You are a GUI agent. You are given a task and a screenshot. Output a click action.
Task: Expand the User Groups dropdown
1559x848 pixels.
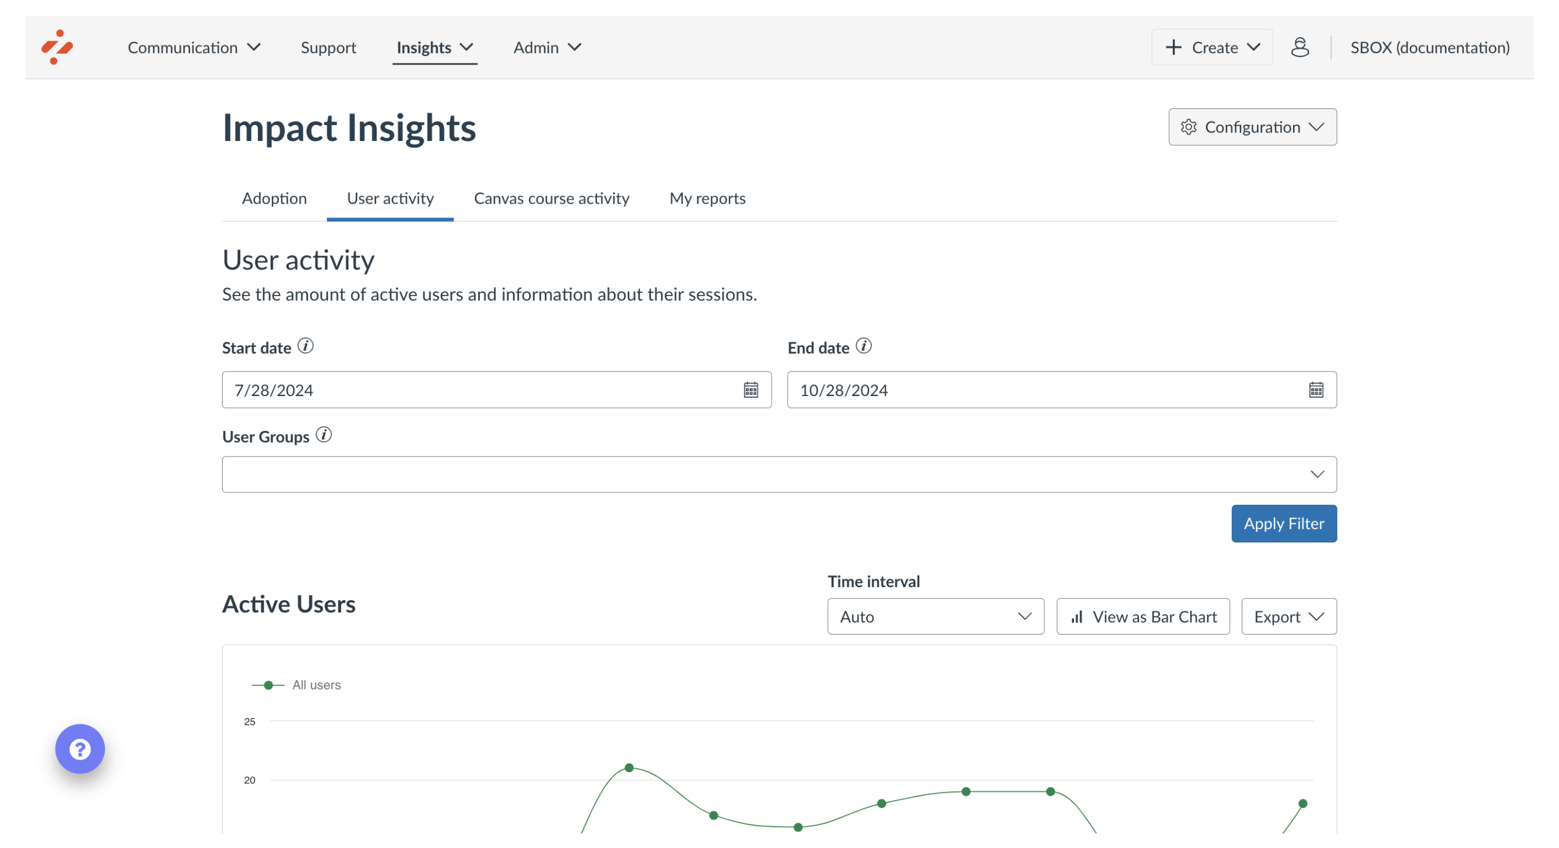point(1316,474)
